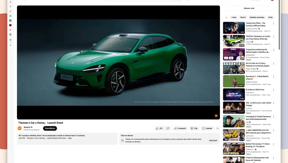The width and height of the screenshot is (288, 163).
Task: Open options menu for Así es volar video
Action: click(x=274, y=64)
